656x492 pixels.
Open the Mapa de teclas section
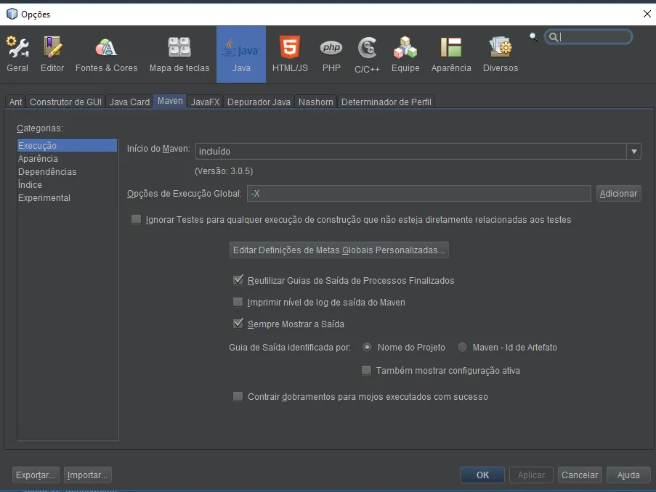179,54
